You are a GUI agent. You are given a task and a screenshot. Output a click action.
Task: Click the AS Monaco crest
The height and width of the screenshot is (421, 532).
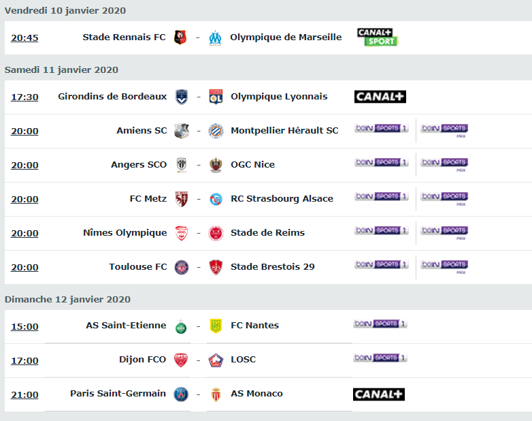point(216,394)
